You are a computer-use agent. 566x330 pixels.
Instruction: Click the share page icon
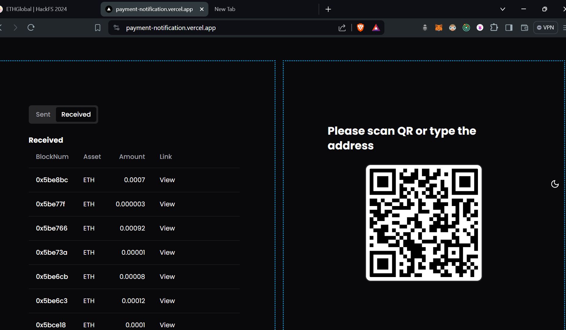click(x=342, y=28)
